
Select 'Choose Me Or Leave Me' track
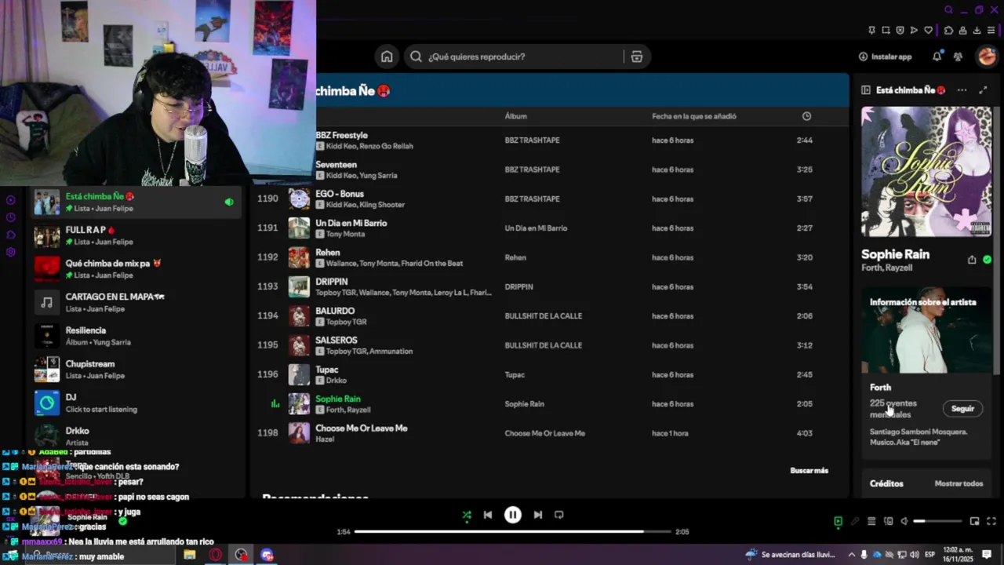click(x=361, y=428)
